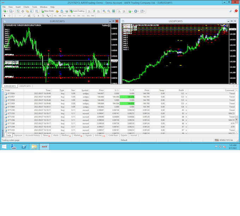This screenshot has height=216, width=240.
Task: Switch chart to line chart mode
Action: tap(99, 11)
